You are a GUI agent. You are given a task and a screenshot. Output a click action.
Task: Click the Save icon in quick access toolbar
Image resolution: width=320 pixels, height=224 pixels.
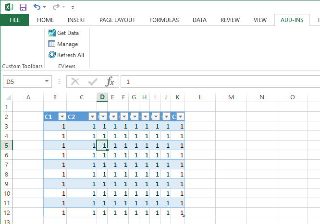click(x=23, y=7)
